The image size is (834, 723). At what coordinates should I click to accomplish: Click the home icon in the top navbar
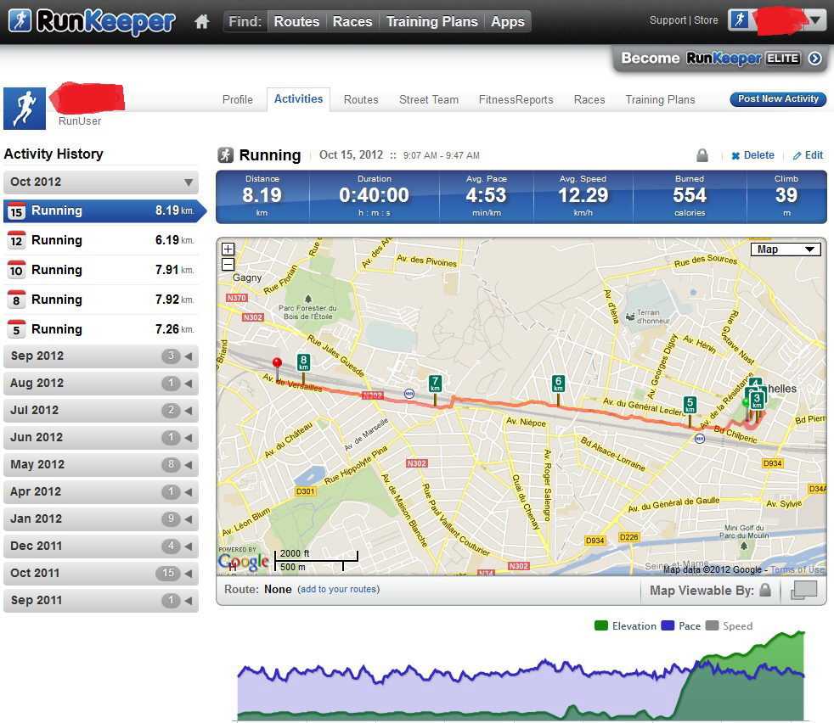click(x=201, y=21)
